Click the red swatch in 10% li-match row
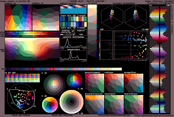The image size is (174, 117). pyautogui.click(x=80, y=19)
